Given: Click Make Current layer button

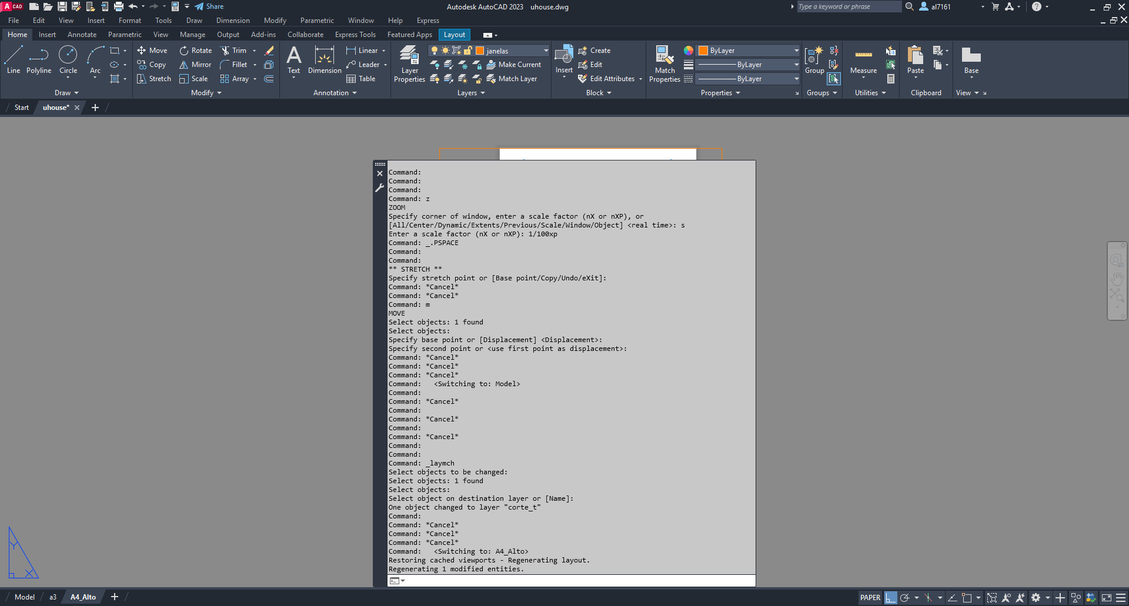Looking at the screenshot, I should pyautogui.click(x=513, y=65).
